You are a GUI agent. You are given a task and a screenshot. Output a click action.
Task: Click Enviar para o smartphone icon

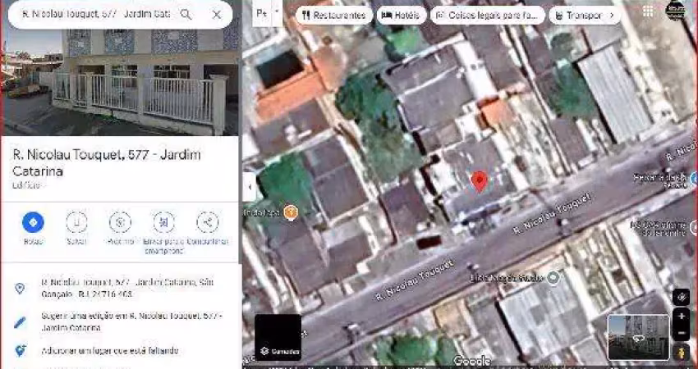tap(163, 222)
